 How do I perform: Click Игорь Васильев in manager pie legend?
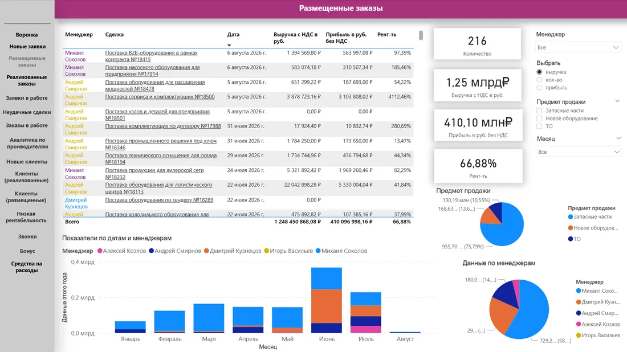598,335
